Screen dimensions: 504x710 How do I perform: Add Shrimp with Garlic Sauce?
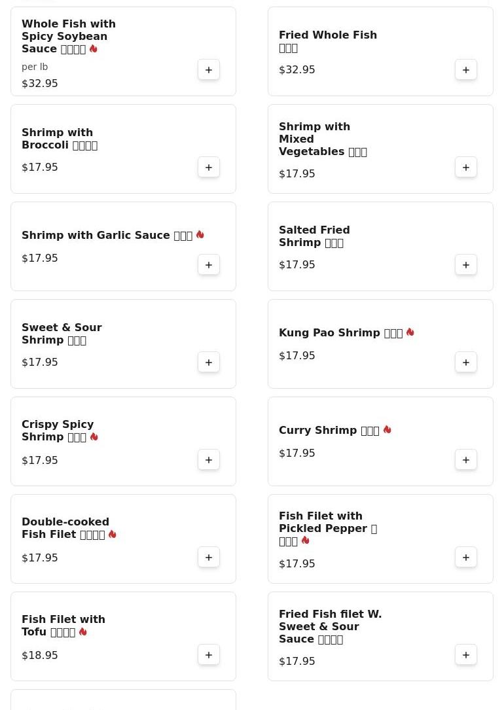(209, 265)
